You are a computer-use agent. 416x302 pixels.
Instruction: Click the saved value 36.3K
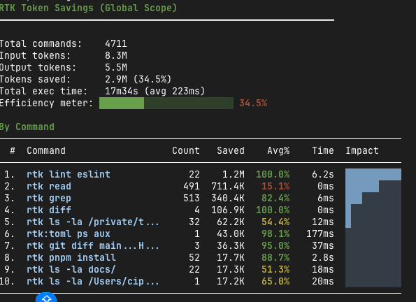pyautogui.click(x=231, y=246)
